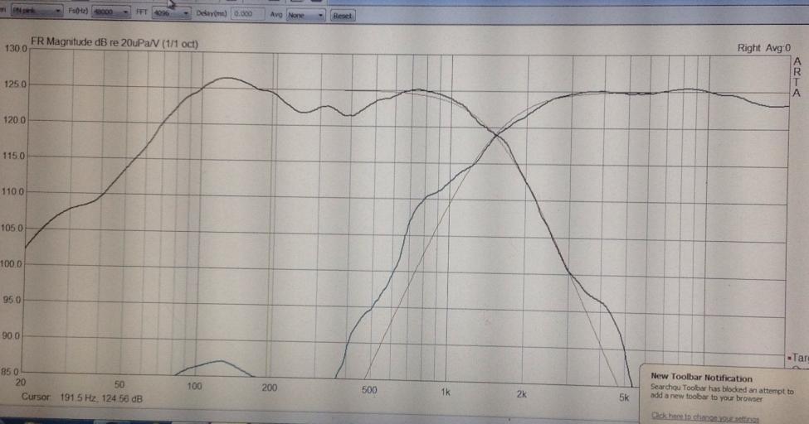Click the 200 Hz frequency axis label

[x=270, y=388]
